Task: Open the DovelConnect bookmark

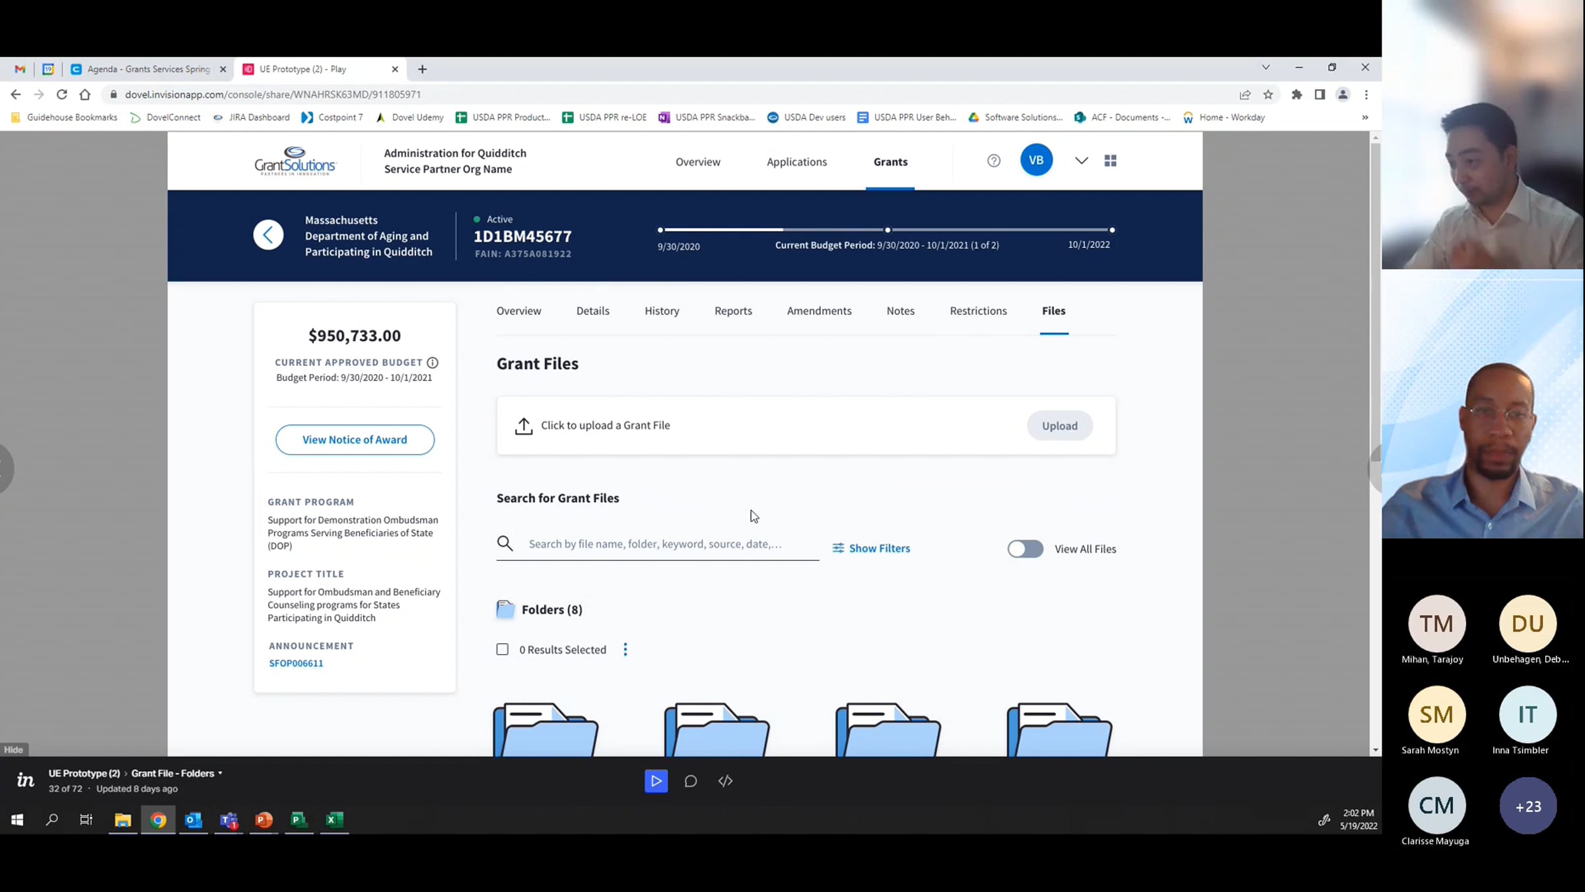Action: click(166, 118)
